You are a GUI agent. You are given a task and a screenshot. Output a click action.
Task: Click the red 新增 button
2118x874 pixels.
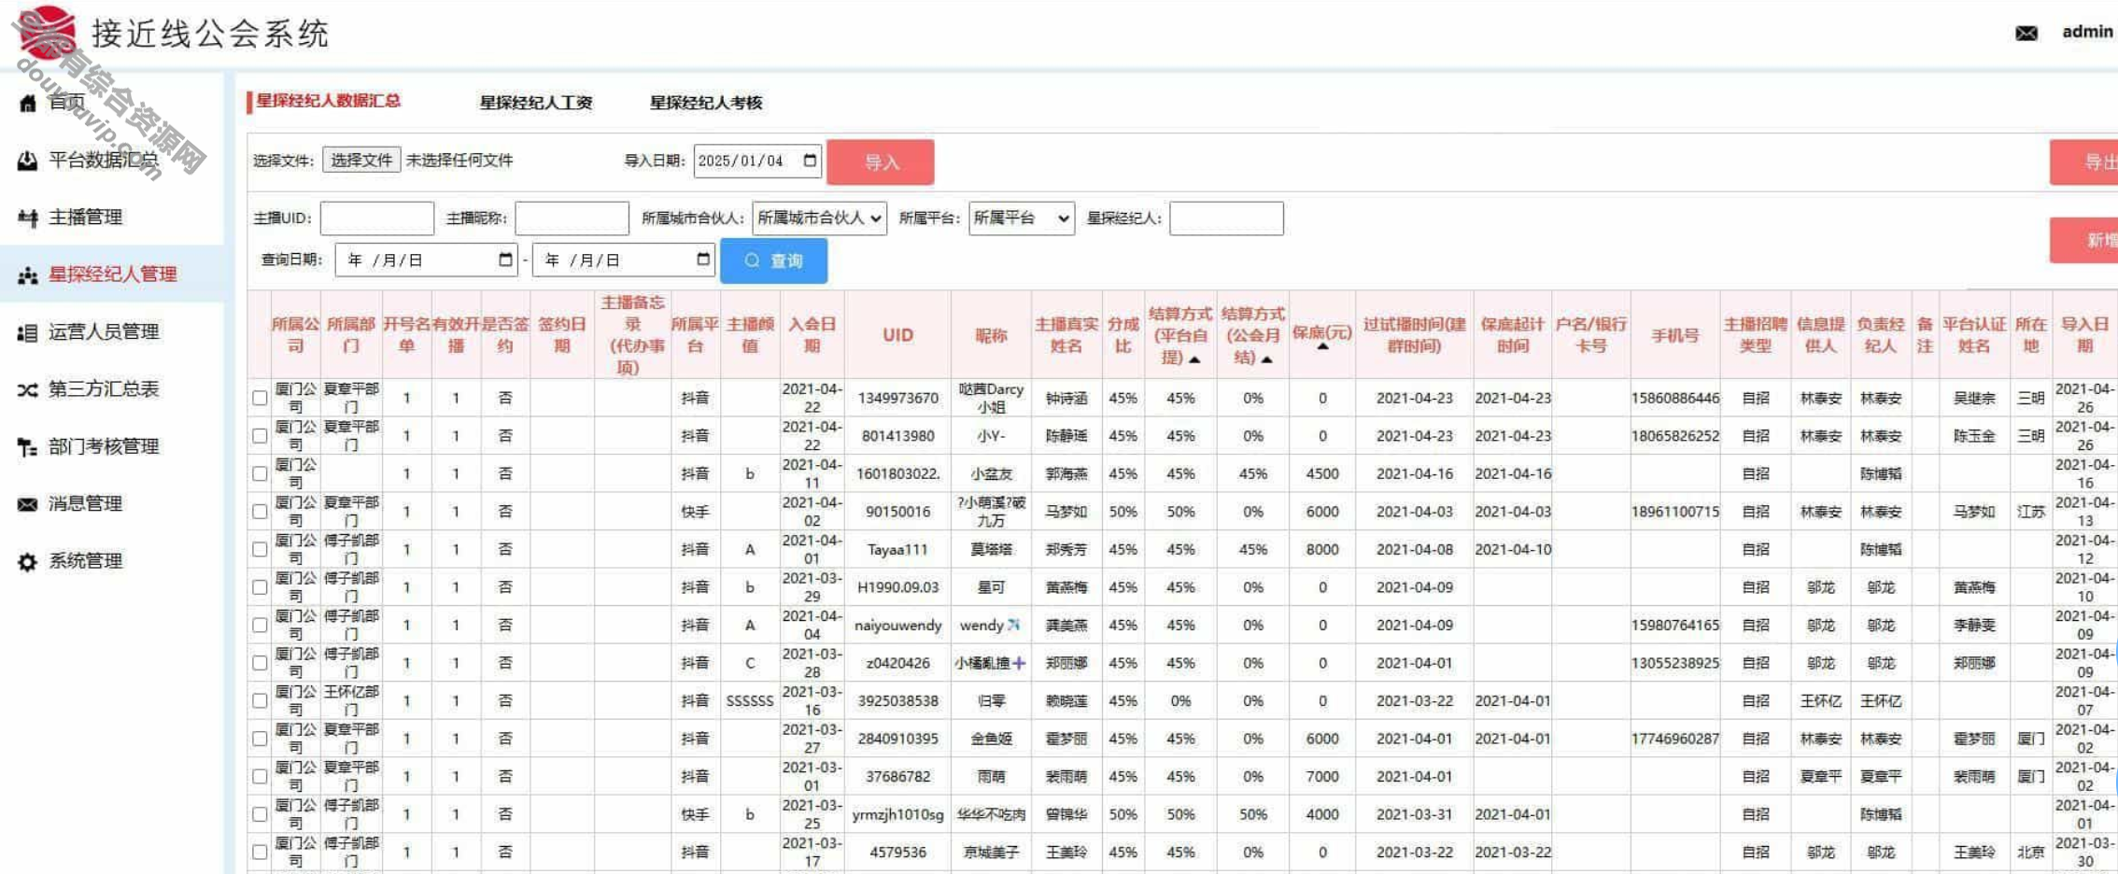[2084, 241]
